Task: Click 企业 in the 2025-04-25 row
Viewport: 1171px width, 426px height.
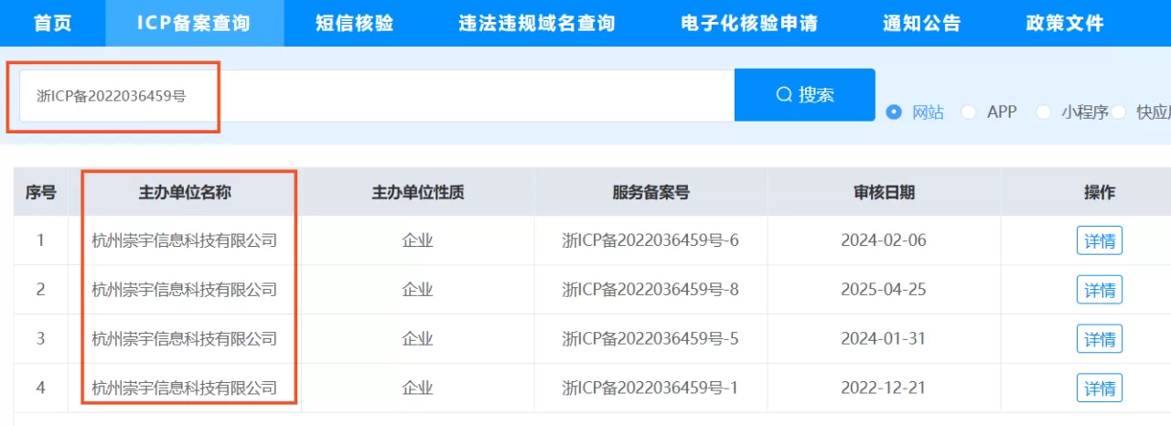Action: 418,290
